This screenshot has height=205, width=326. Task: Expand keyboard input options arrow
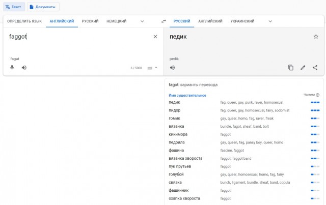point(156,68)
